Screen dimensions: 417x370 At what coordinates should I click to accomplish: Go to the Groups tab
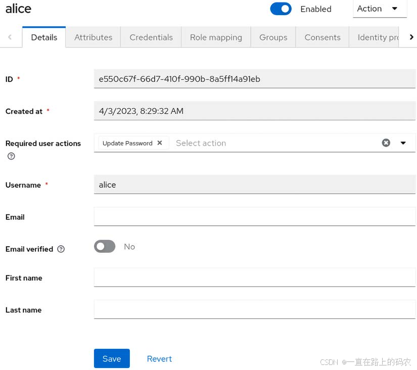point(273,37)
